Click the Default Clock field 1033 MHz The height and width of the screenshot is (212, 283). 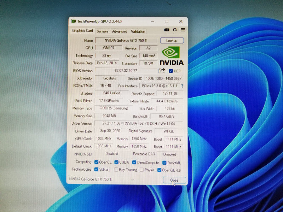click(x=103, y=146)
